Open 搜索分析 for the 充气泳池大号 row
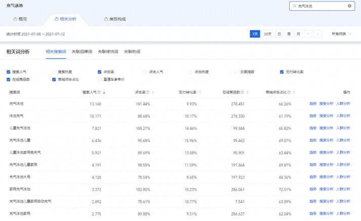 (x=326, y=177)
